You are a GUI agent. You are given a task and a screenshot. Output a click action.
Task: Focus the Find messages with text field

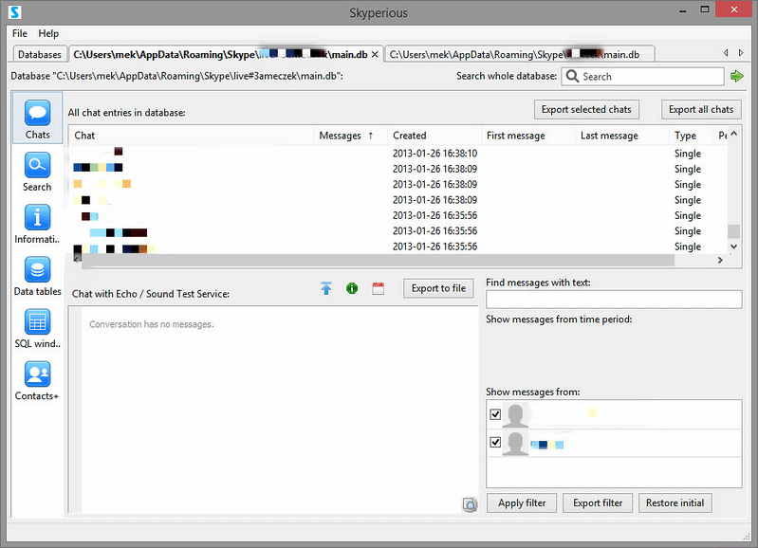pyautogui.click(x=614, y=300)
